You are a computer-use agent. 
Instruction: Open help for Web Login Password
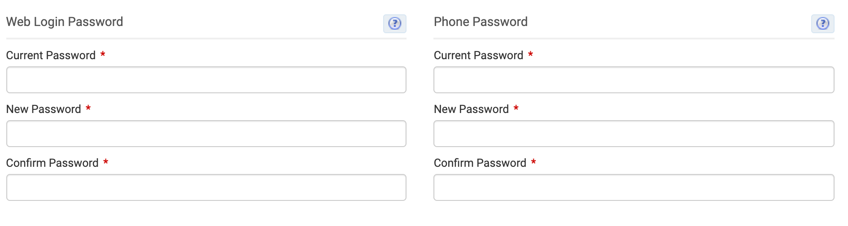tap(395, 23)
